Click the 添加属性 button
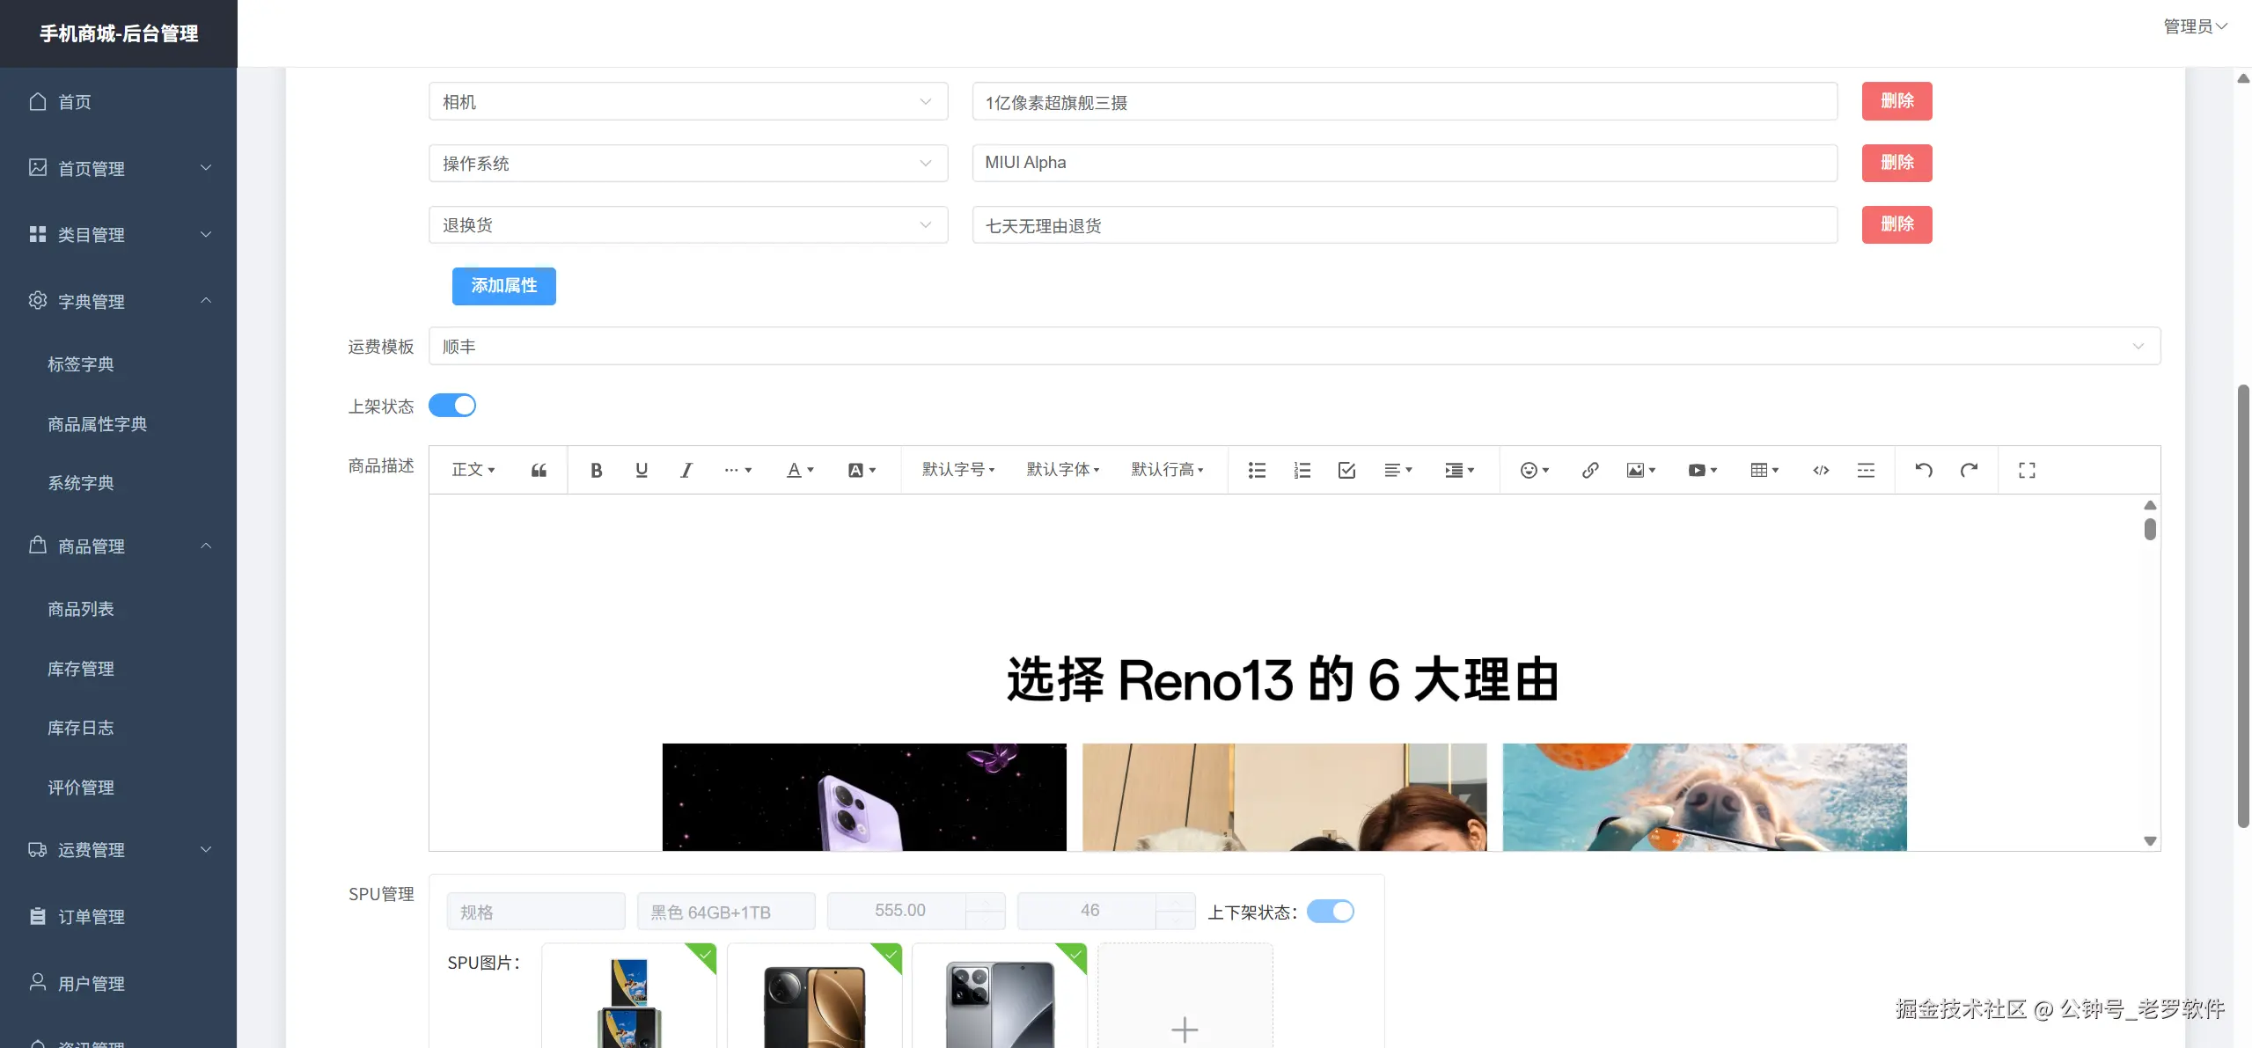Screen dimensions: 2252x1048 tap(503, 286)
